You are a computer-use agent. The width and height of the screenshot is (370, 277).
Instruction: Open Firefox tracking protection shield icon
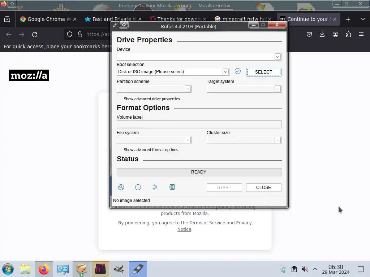tap(70, 34)
